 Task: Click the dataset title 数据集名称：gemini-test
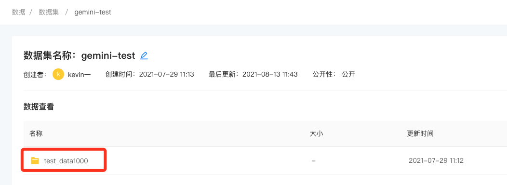point(79,55)
